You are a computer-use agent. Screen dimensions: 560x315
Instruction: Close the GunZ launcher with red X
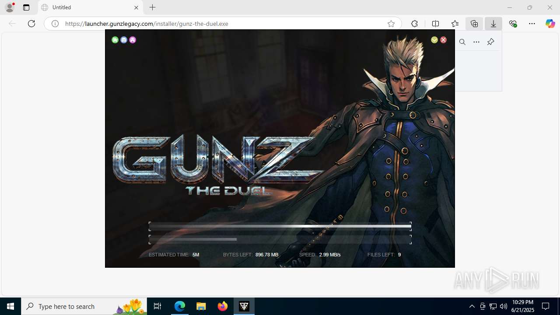click(443, 40)
